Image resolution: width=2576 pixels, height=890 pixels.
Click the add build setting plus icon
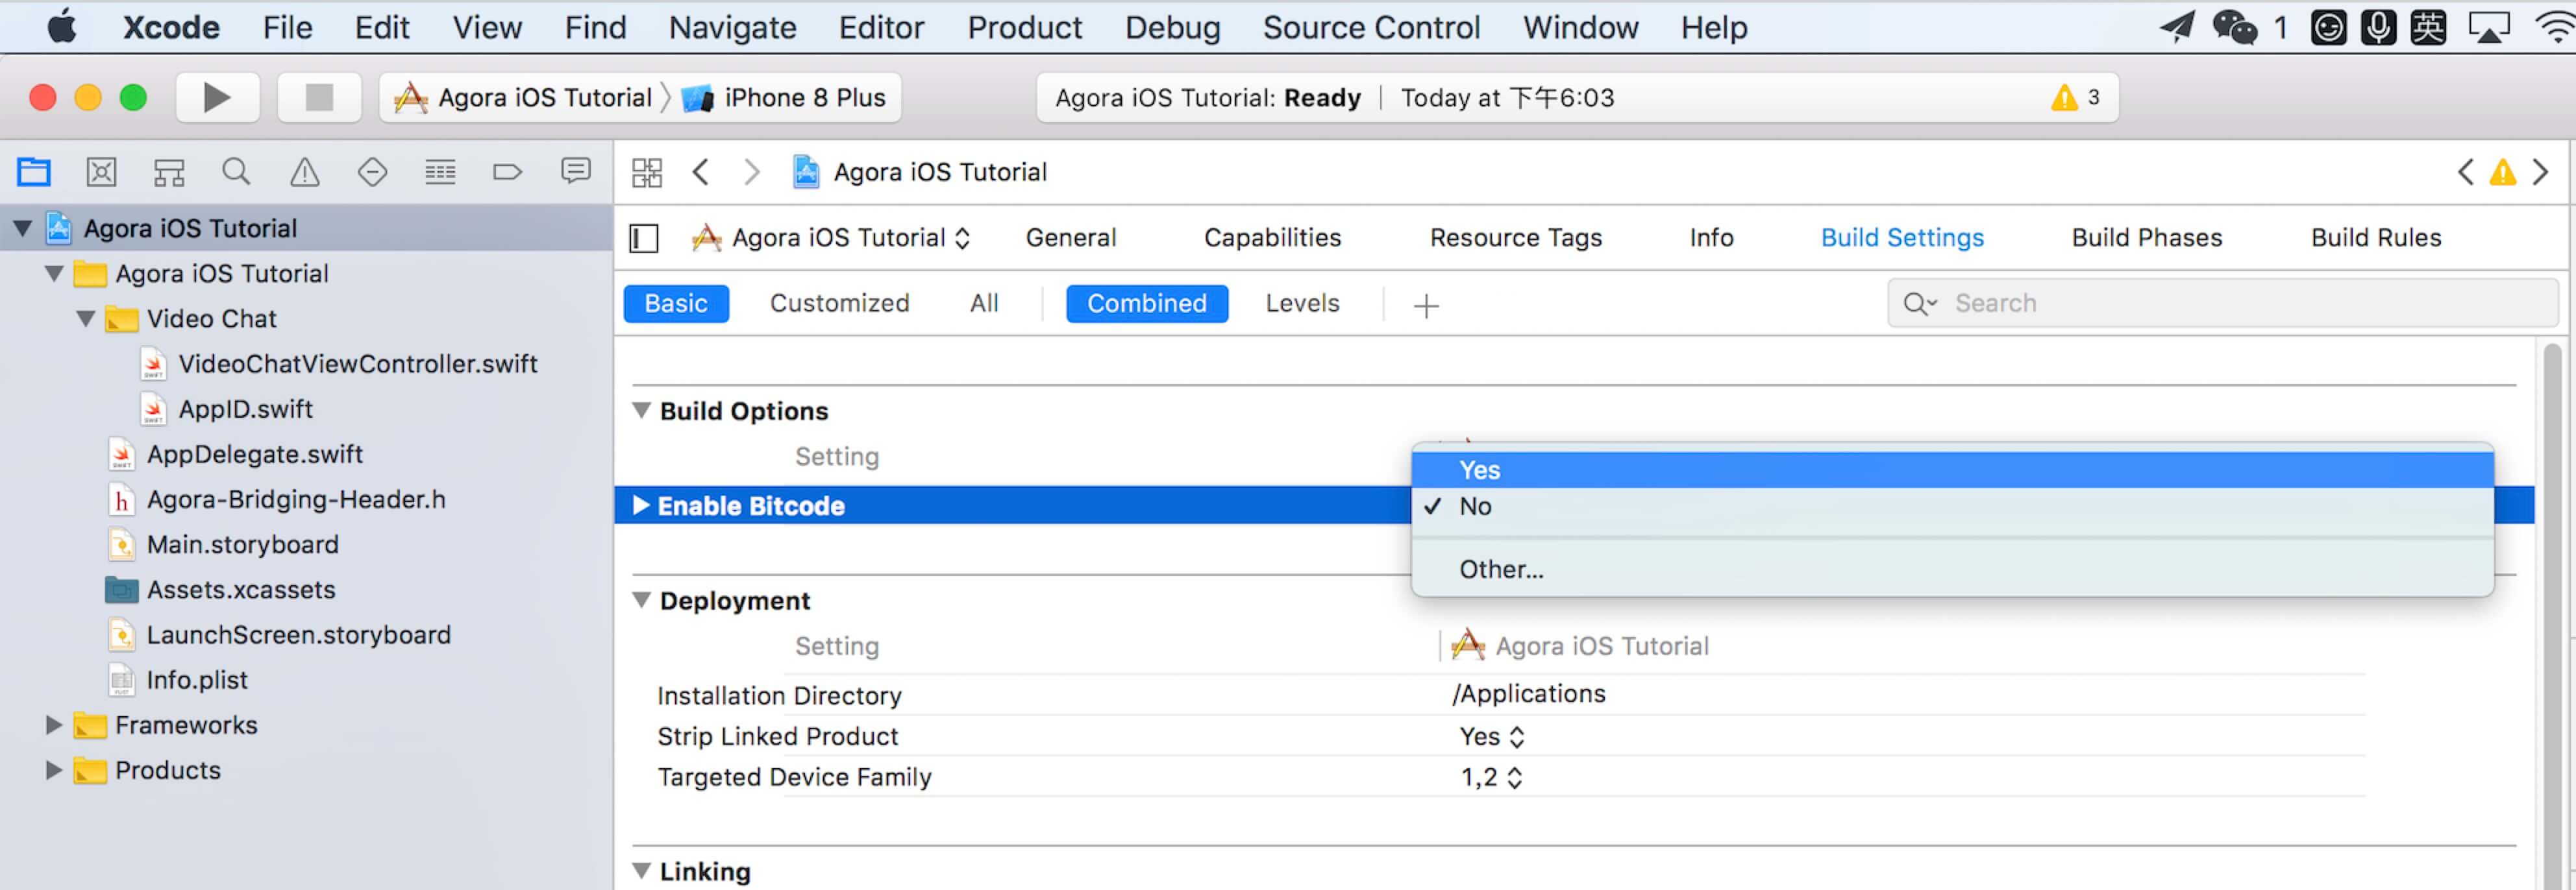coord(1426,305)
